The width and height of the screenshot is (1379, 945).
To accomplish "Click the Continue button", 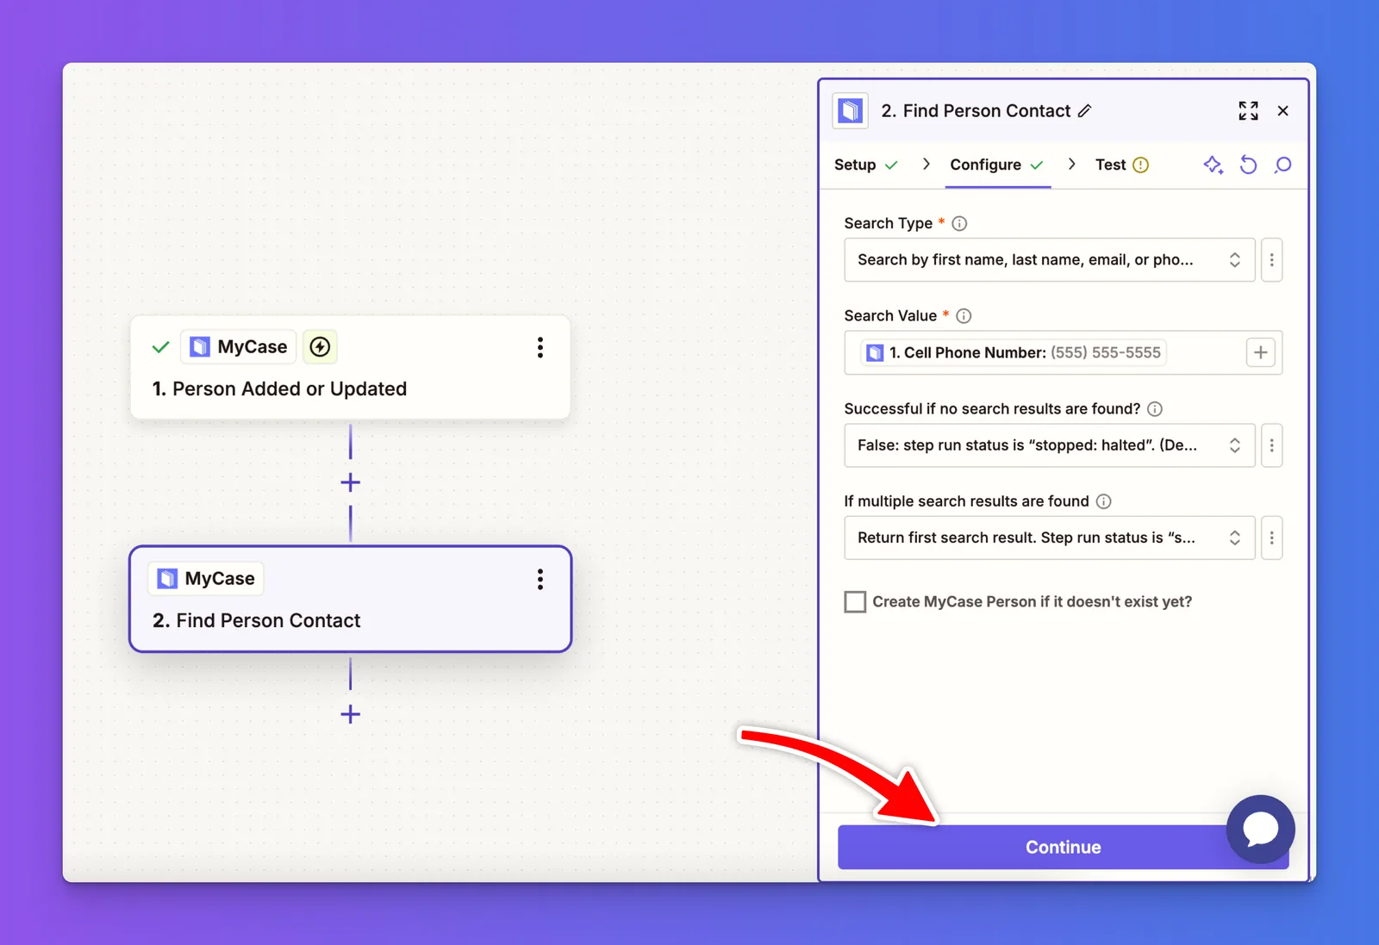I will (x=1063, y=847).
